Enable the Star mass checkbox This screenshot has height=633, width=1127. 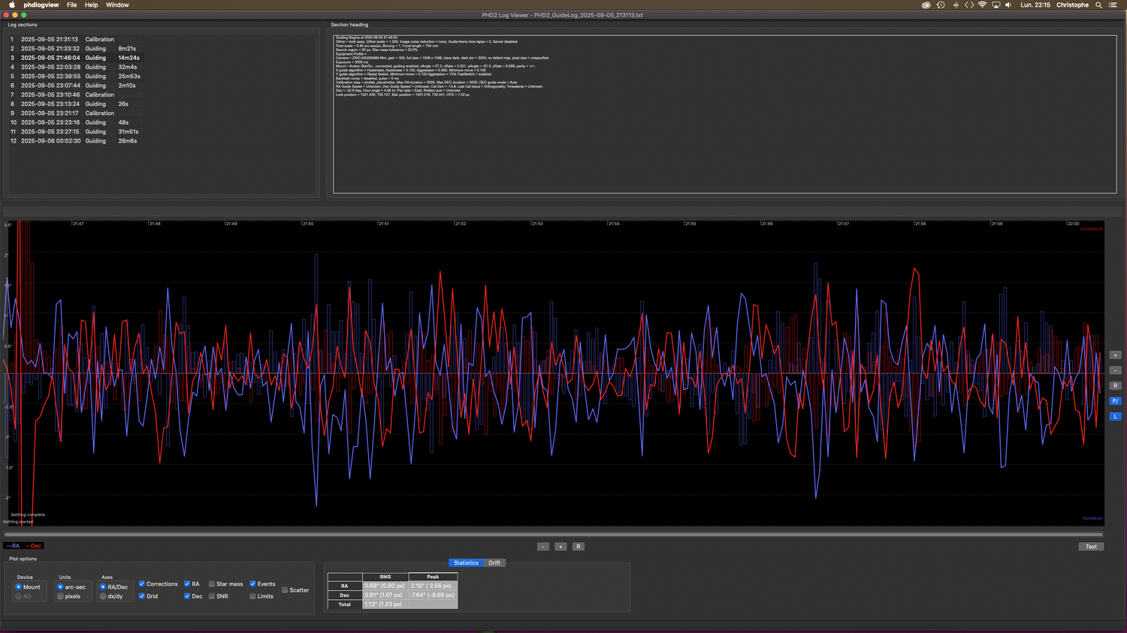point(212,584)
